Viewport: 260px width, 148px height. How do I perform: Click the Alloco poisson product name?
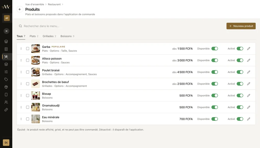pyautogui.click(x=52, y=58)
